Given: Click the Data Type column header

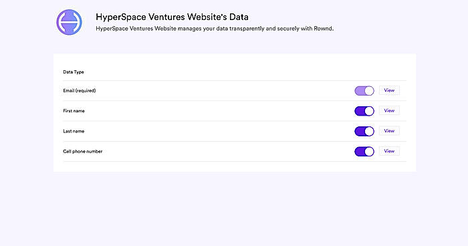Looking at the screenshot, I should [74, 72].
